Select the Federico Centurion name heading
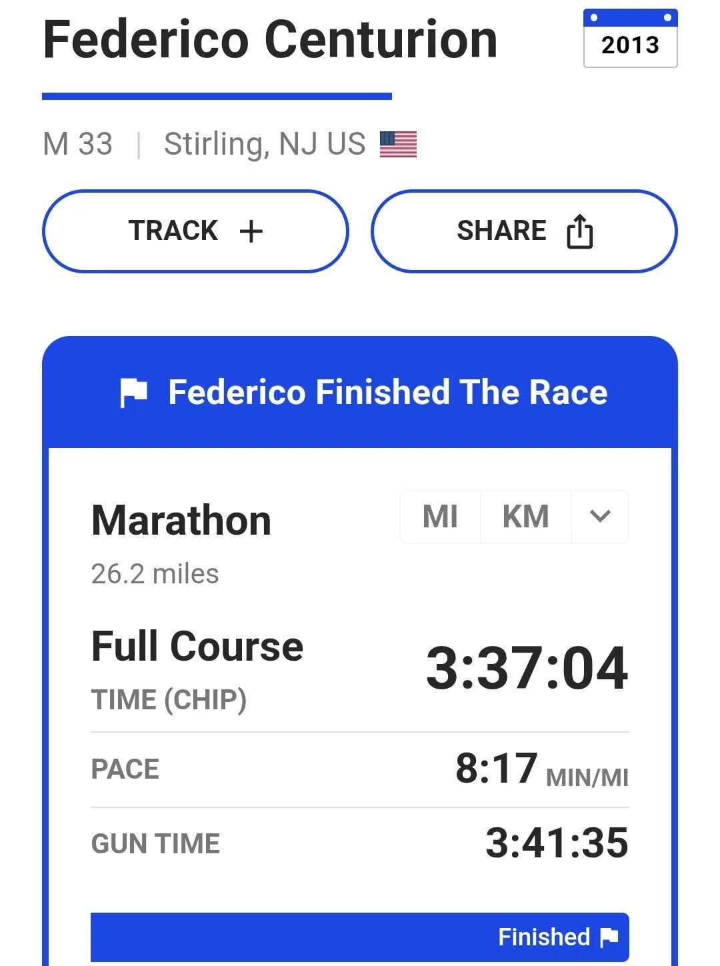This screenshot has width=720, height=966. pyautogui.click(x=270, y=40)
